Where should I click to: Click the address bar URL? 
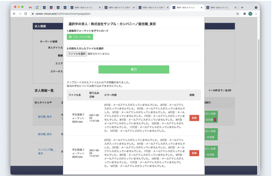[x=63, y=14]
